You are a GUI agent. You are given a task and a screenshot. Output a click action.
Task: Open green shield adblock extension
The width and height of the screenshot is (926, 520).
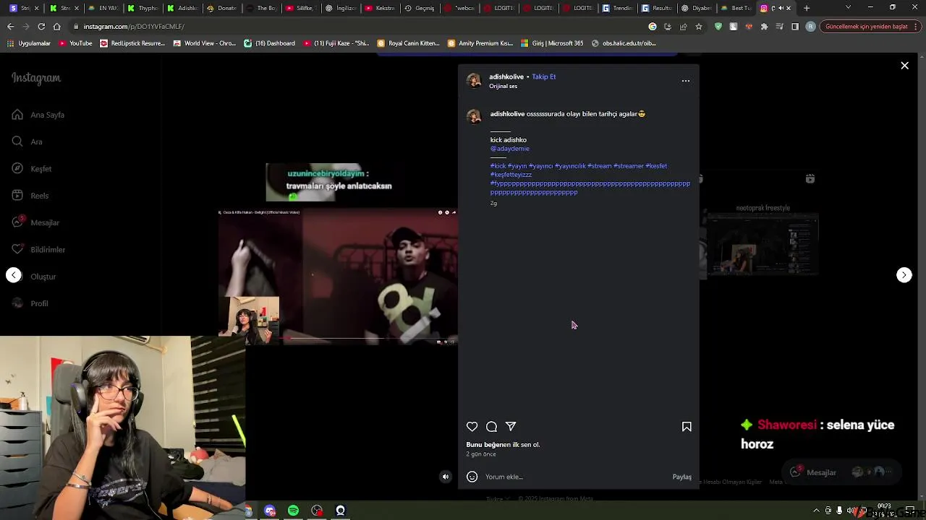718,27
